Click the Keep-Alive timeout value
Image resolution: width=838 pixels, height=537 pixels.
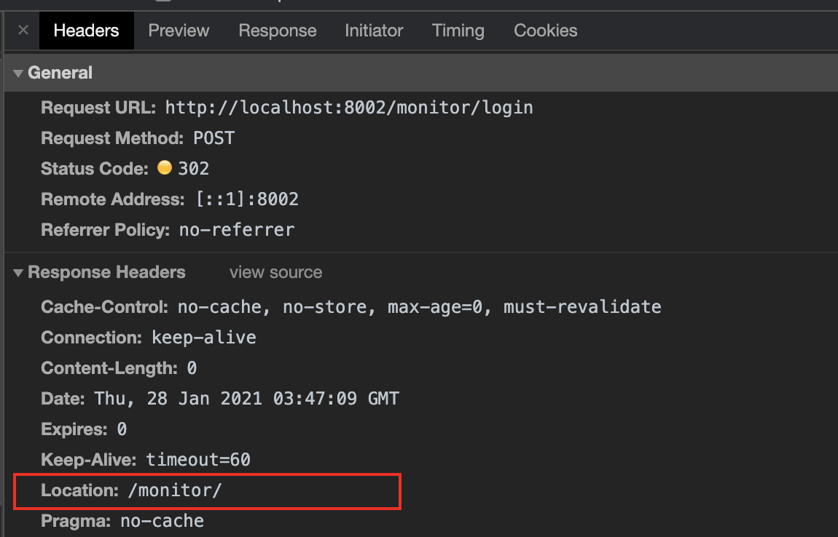click(198, 459)
